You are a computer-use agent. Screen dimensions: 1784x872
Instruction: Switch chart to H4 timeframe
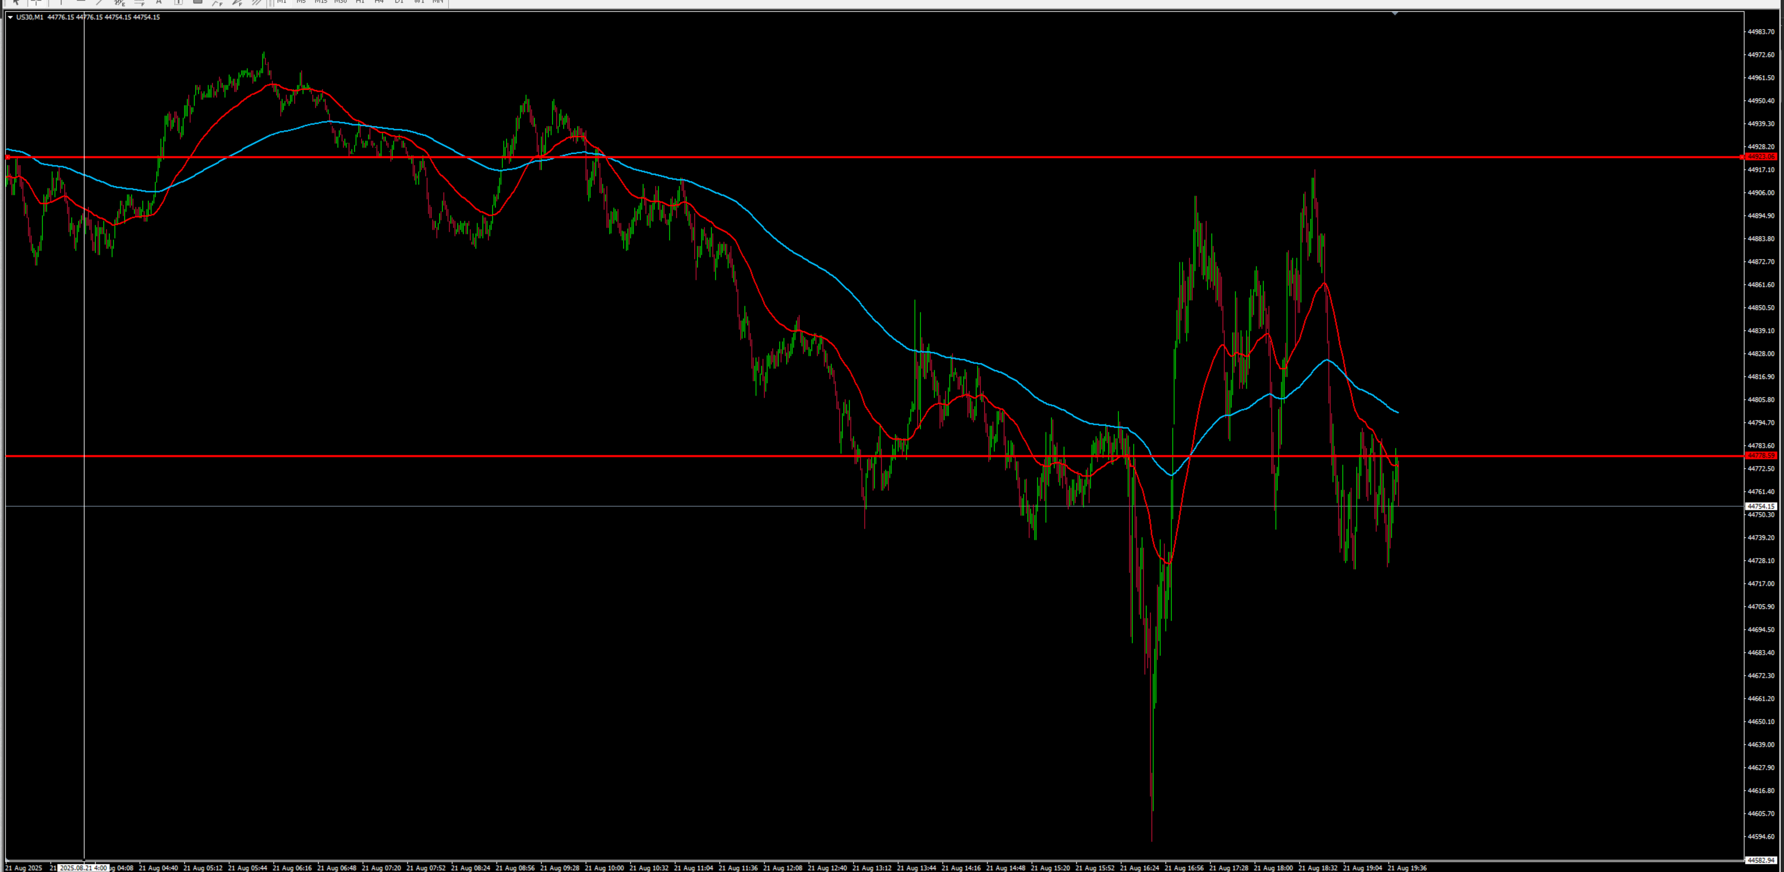click(x=379, y=2)
